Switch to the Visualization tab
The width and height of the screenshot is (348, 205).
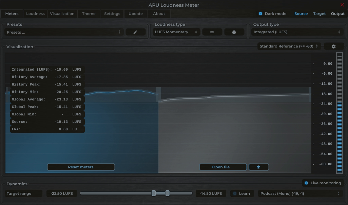[62, 14]
